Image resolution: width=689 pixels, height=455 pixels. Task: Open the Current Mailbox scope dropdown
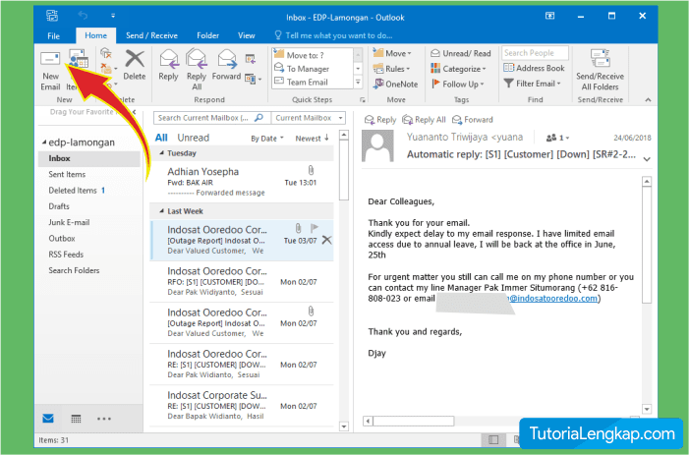(x=309, y=118)
